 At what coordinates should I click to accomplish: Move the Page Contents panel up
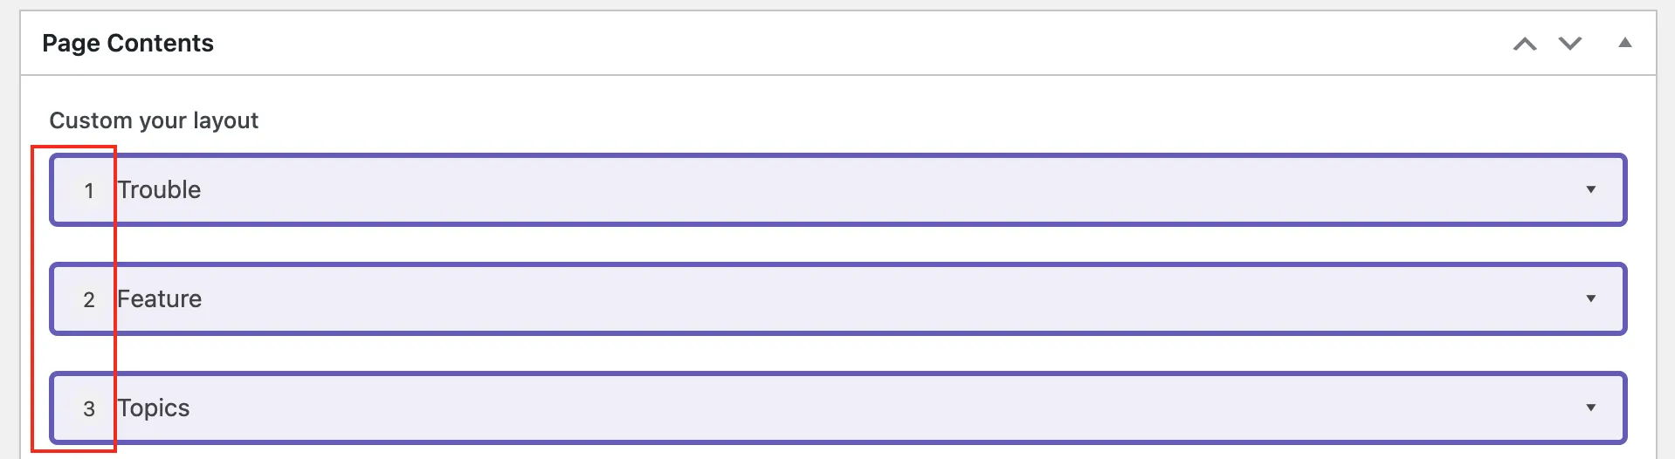pyautogui.click(x=1525, y=44)
